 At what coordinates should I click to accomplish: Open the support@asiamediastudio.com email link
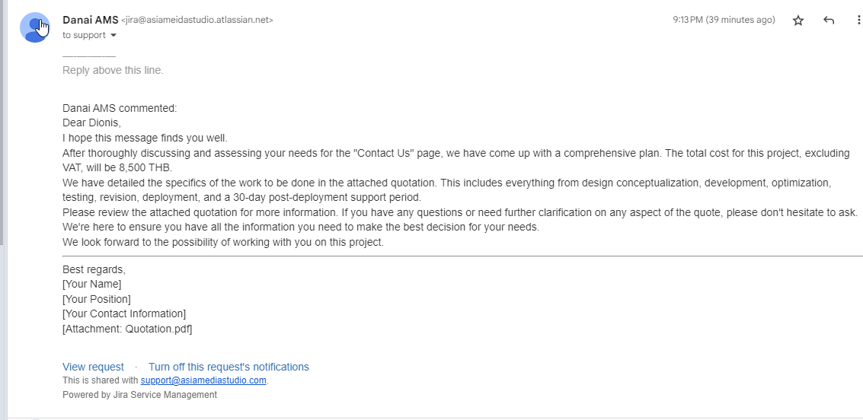203,380
